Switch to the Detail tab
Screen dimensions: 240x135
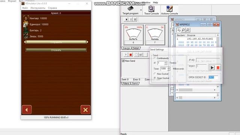(136, 48)
